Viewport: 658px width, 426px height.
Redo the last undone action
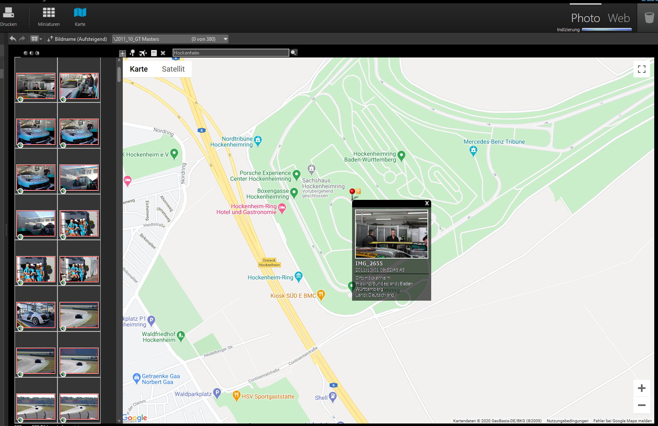point(22,39)
